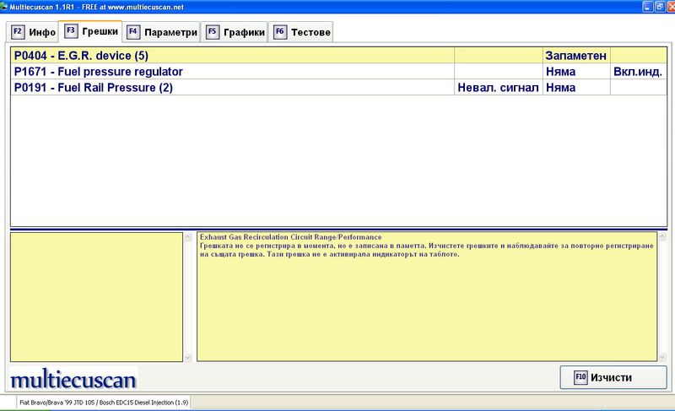Select the P1671 Fuel pressure regulator error
Screen dimensions: 675x411
99,72
